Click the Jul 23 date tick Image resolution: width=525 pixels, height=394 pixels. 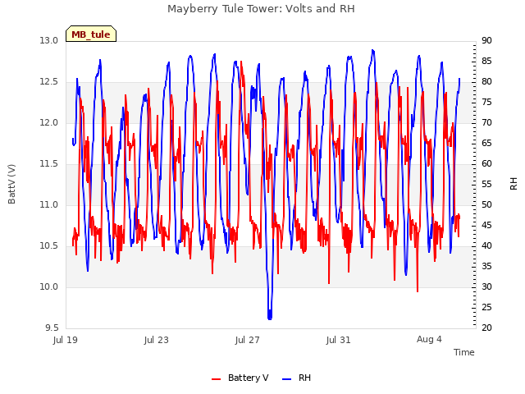point(157,340)
